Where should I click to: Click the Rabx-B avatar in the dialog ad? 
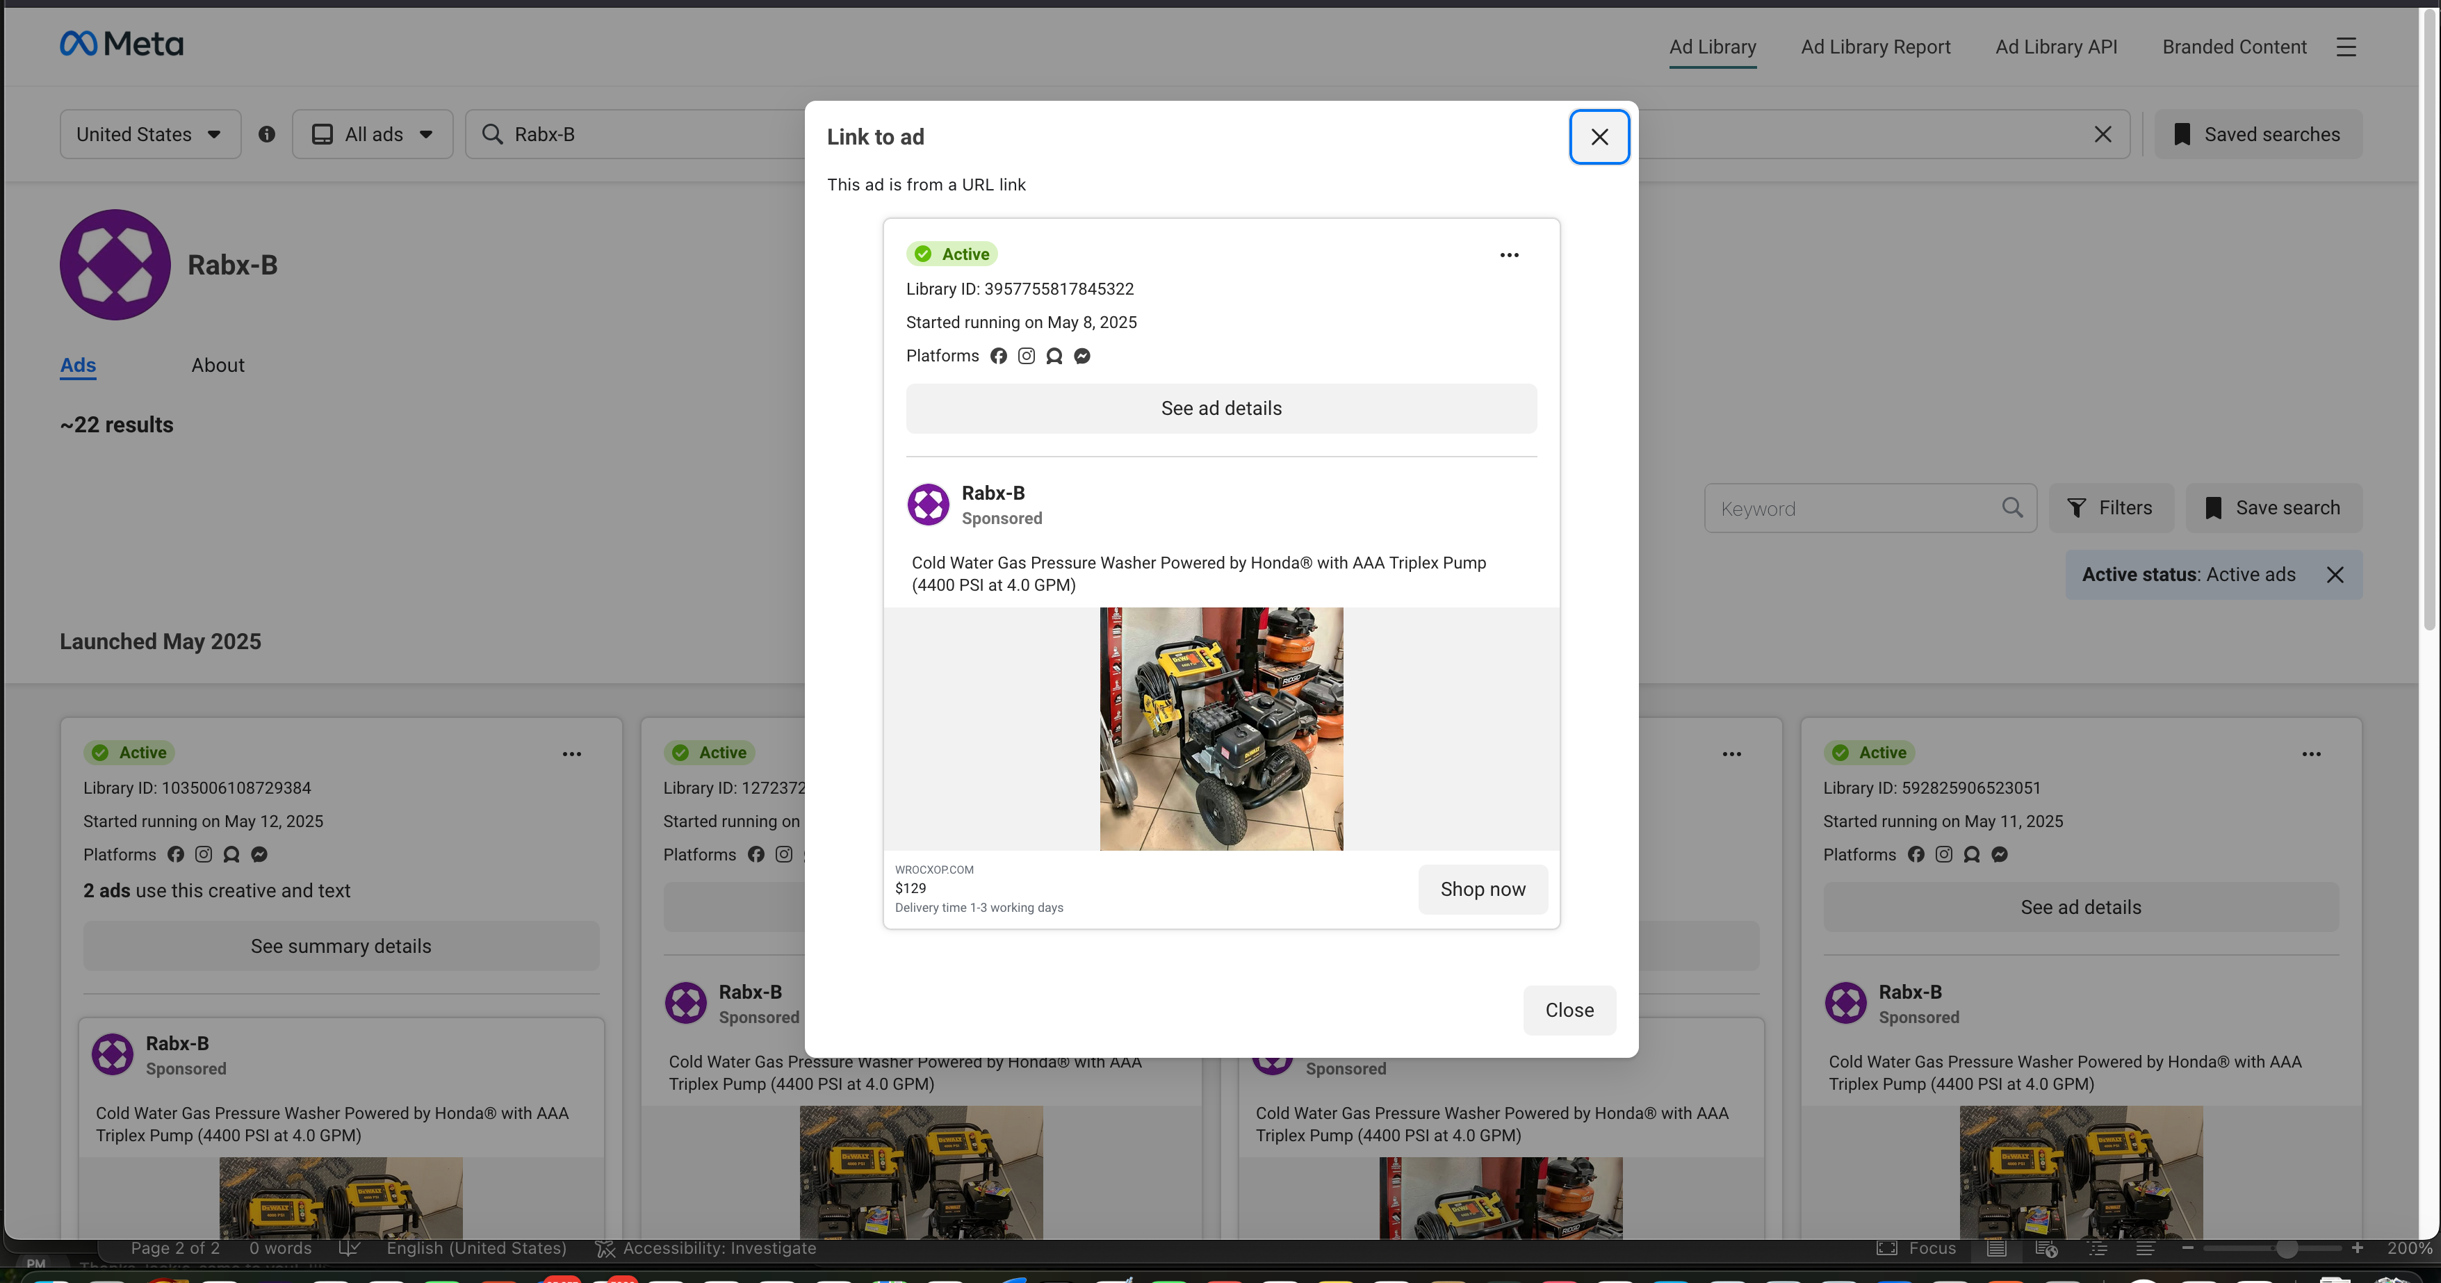(928, 504)
